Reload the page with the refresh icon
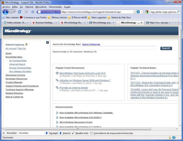The width and height of the screenshot is (183, 141). pos(20,12)
